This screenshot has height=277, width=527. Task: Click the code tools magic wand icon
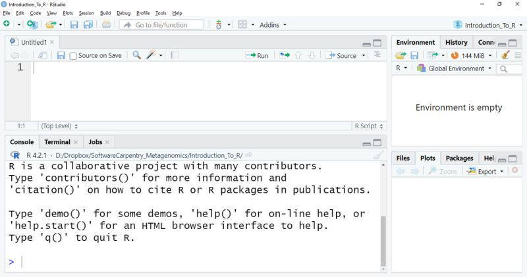pyautogui.click(x=152, y=55)
